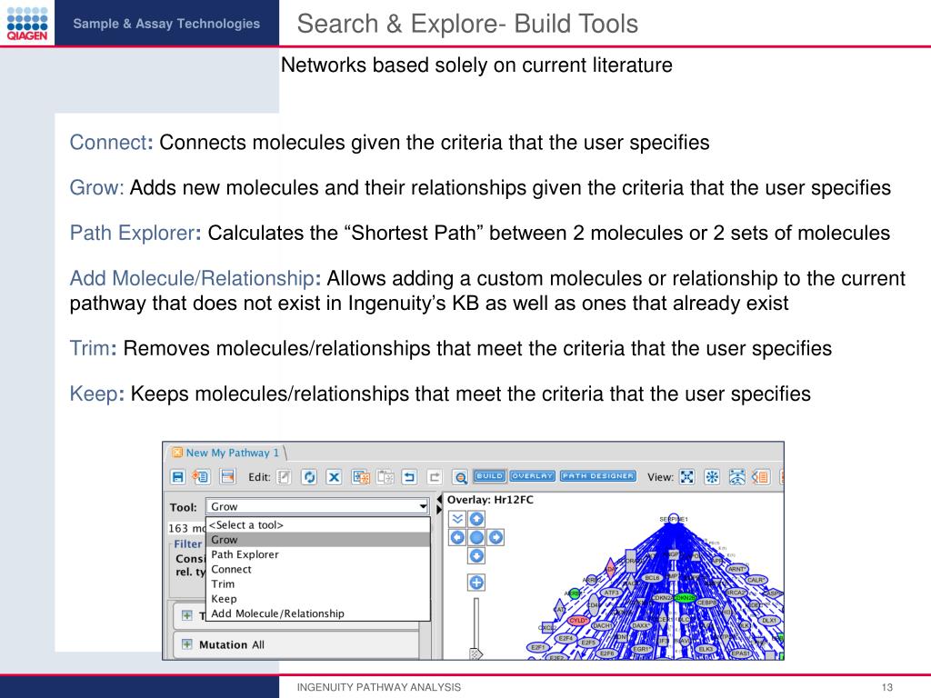This screenshot has height=698, width=931.
Task: Zoom in with the plus button
Action: (476, 583)
